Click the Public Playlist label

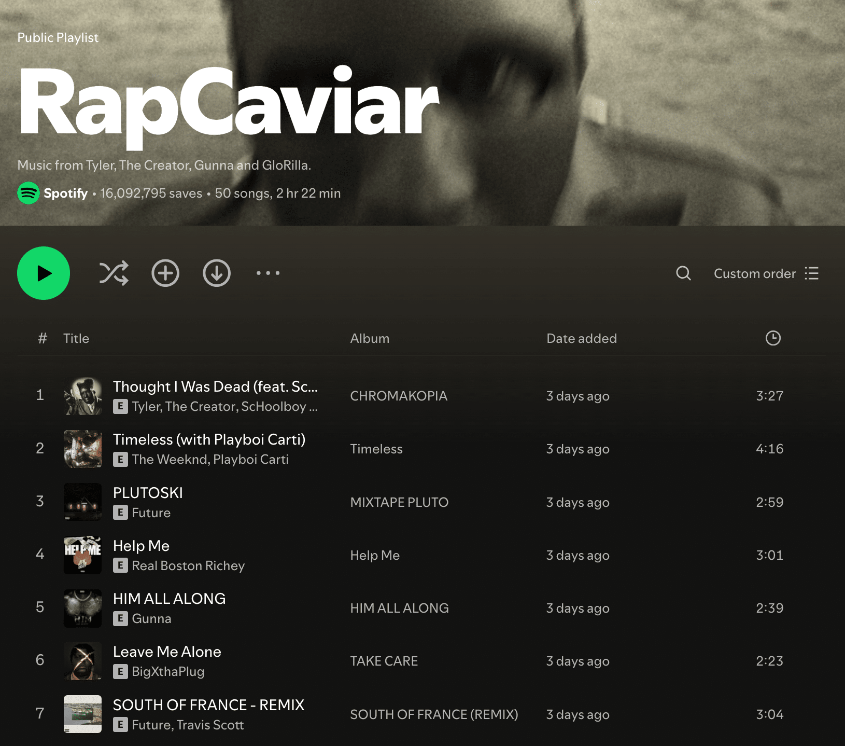pyautogui.click(x=58, y=37)
